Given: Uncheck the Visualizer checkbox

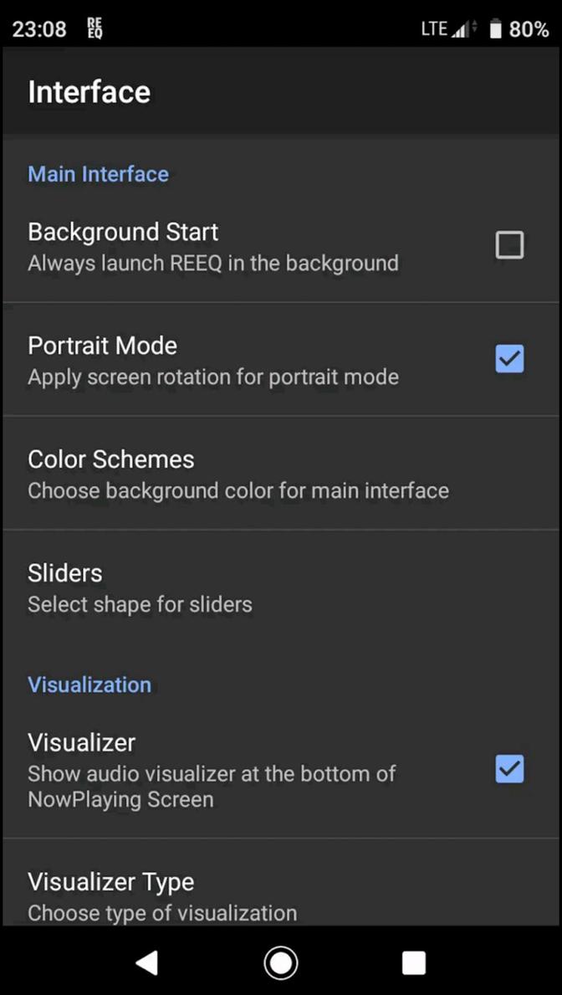Looking at the screenshot, I should click(509, 769).
